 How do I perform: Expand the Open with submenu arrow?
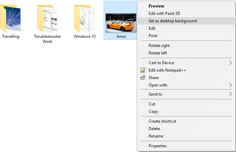(x=230, y=85)
